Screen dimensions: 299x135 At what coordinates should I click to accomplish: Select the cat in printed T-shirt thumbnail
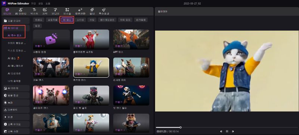pyautogui.click(x=51, y=123)
